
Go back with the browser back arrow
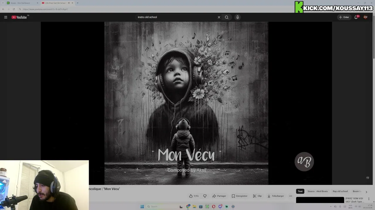(3, 9)
